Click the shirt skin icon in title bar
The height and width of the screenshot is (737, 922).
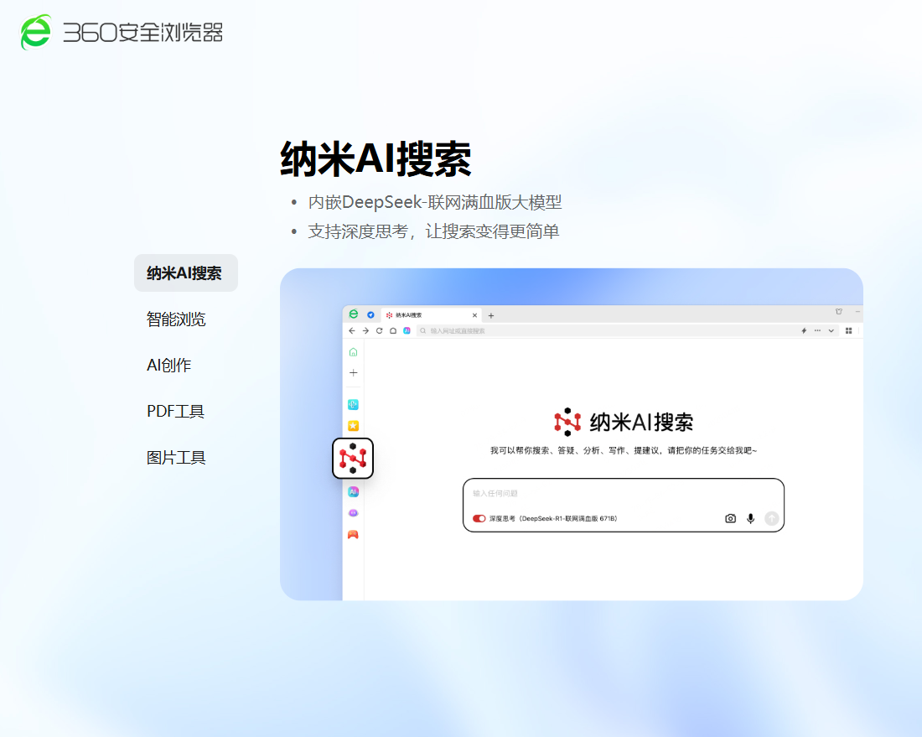[839, 312]
